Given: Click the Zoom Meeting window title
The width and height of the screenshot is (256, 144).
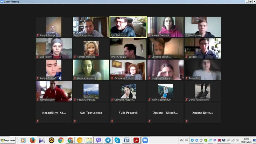Looking at the screenshot, I should 11,2.
